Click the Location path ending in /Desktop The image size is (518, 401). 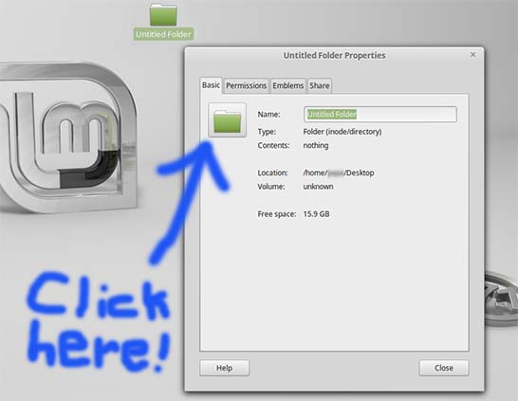(x=339, y=173)
